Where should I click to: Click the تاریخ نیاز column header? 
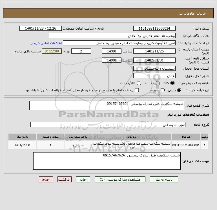point(22,137)
